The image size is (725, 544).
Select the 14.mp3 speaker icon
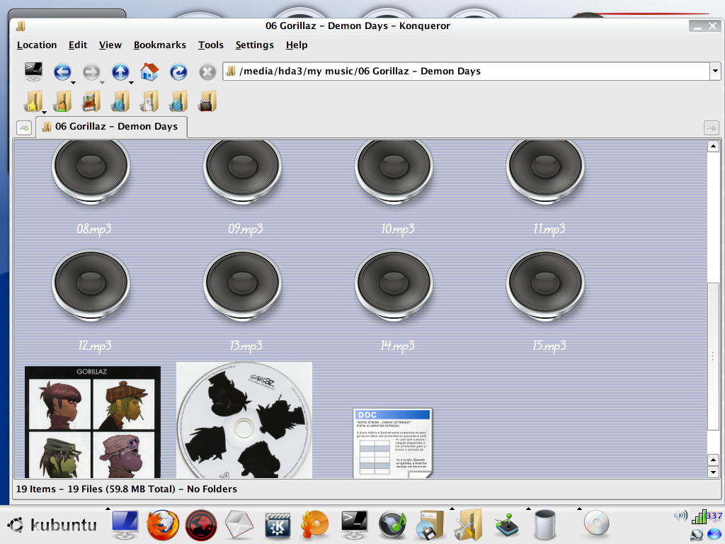click(x=394, y=285)
